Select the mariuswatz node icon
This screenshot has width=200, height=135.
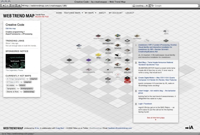137,36
